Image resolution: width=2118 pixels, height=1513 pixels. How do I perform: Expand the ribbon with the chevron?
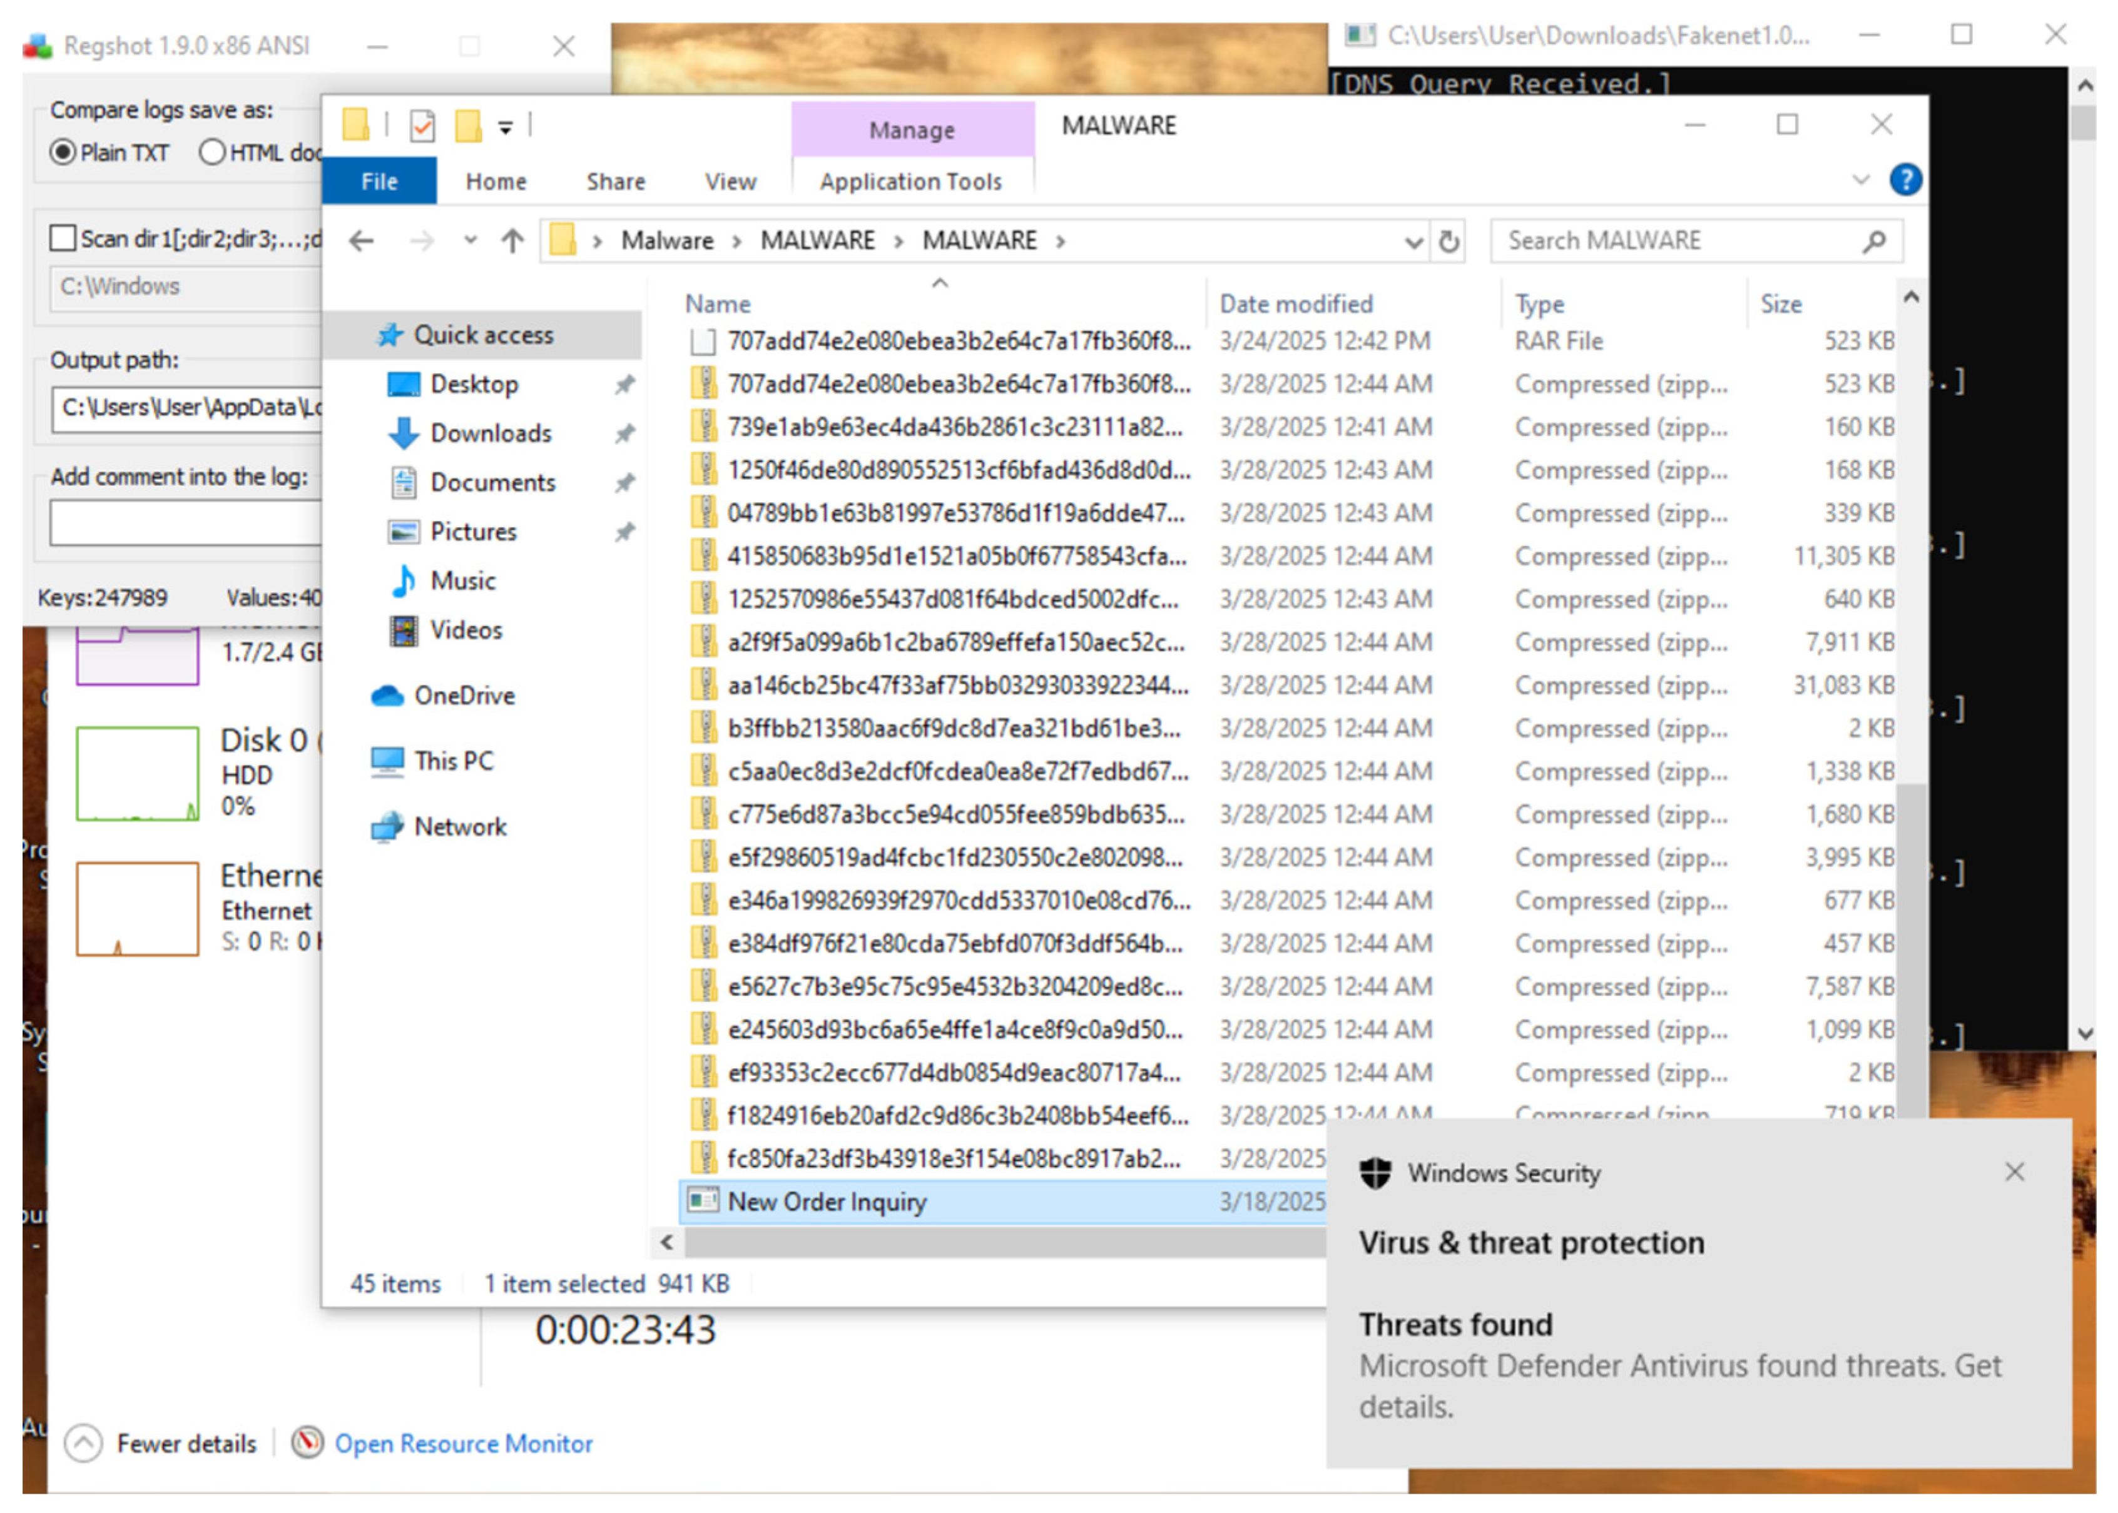pyautogui.click(x=1860, y=180)
